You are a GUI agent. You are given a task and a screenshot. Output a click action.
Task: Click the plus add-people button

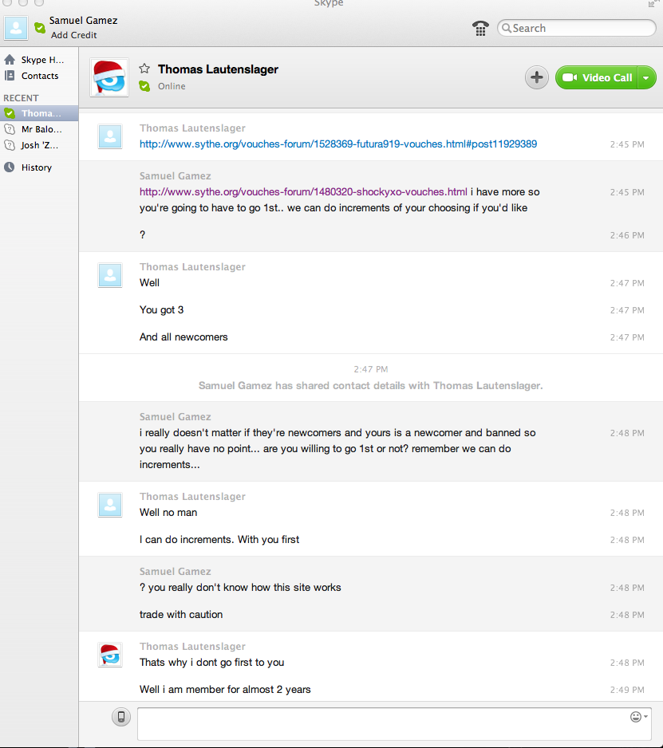click(536, 77)
